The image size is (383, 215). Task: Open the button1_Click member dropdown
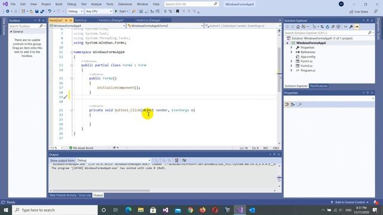243,26
